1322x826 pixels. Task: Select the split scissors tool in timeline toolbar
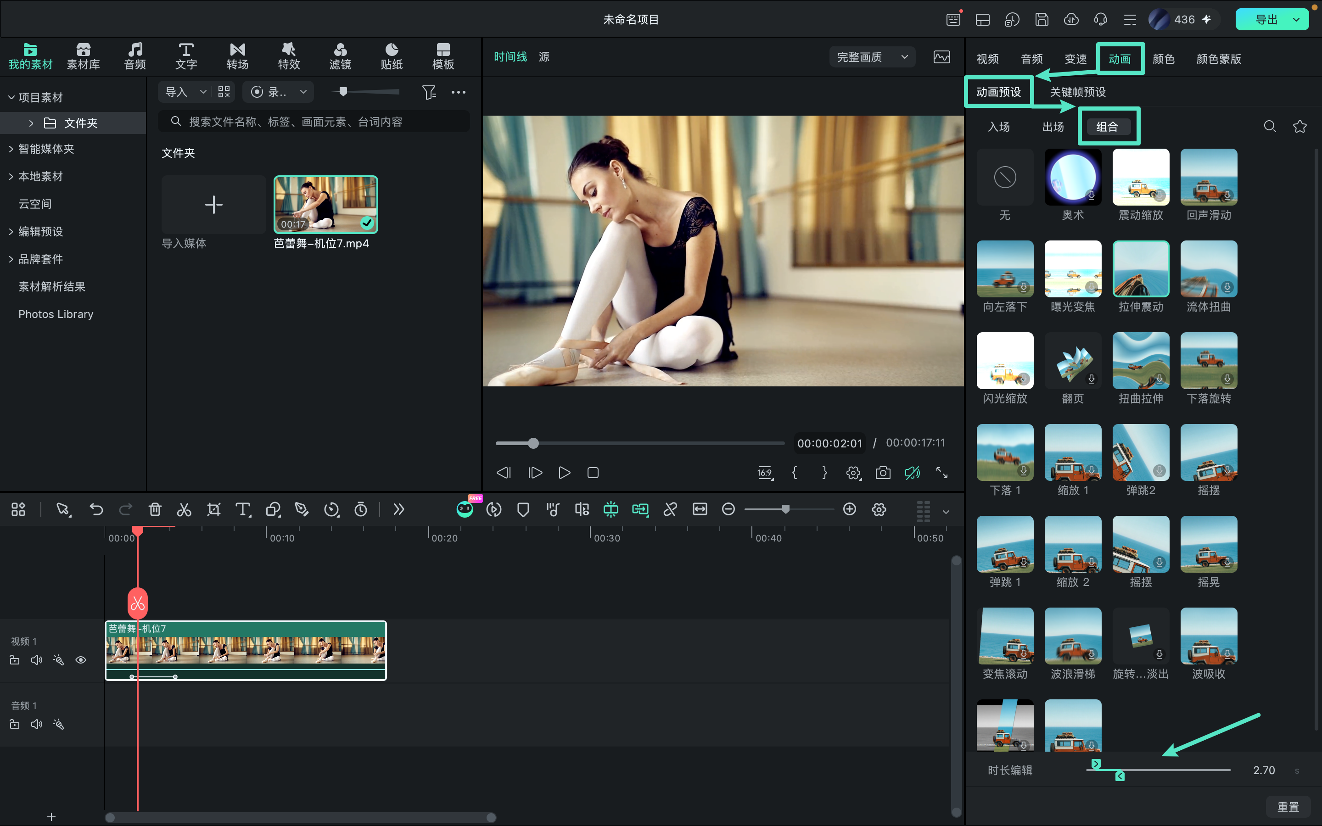coord(184,510)
